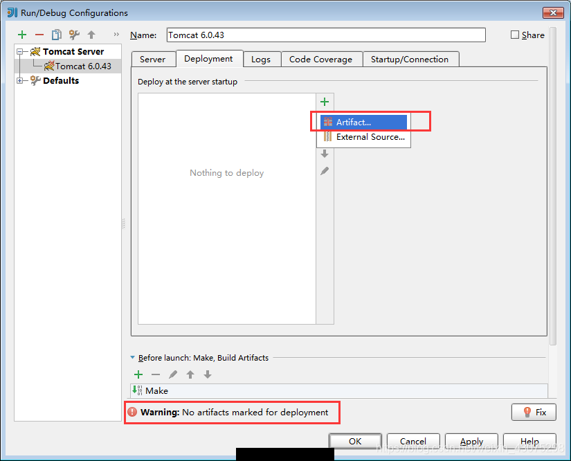Screen dimensions: 571x461
Task: Select Defaults item in tree
Action: tap(61, 80)
